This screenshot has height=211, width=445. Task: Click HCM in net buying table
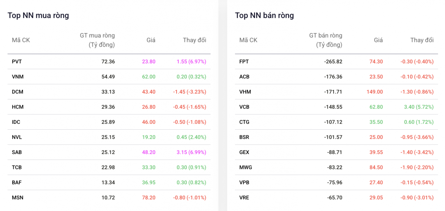[18, 107]
